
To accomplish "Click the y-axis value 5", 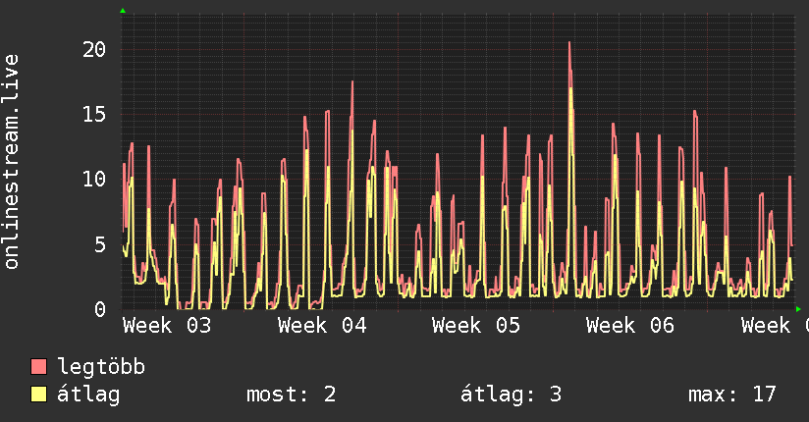I will (100, 244).
